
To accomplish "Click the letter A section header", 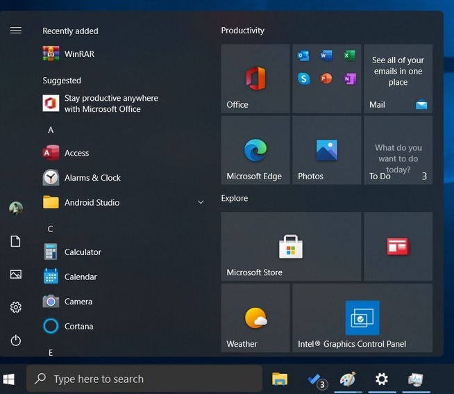I will [x=51, y=130].
